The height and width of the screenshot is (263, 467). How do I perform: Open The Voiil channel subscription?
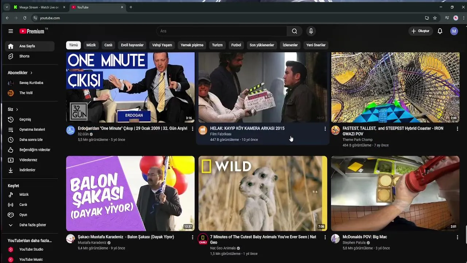click(x=30, y=93)
